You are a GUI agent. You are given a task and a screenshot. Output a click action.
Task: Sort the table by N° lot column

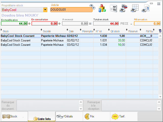pos(99,31)
